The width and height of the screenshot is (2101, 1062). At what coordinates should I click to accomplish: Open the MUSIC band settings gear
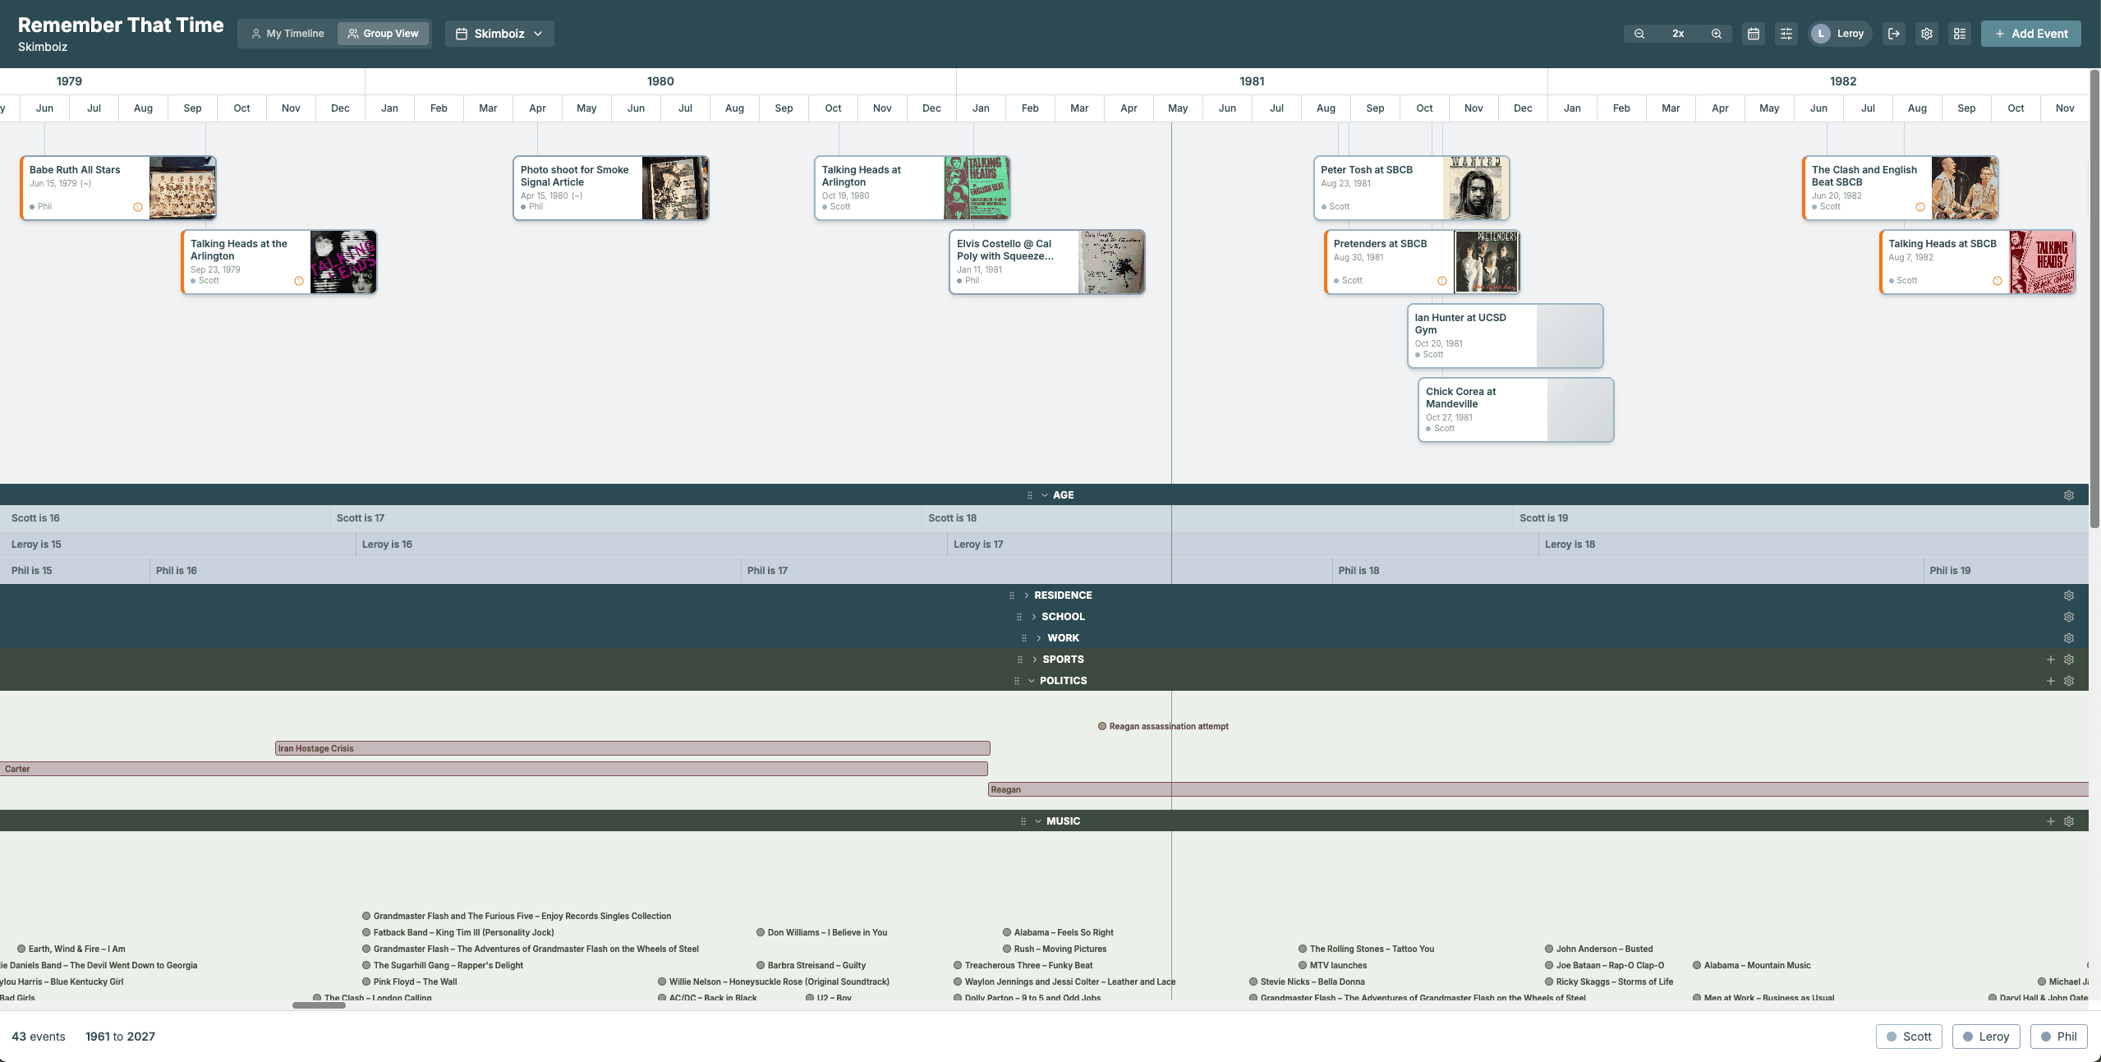[2068, 821]
